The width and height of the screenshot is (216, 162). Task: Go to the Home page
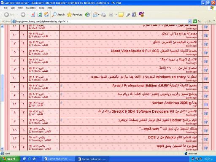(46, 14)
